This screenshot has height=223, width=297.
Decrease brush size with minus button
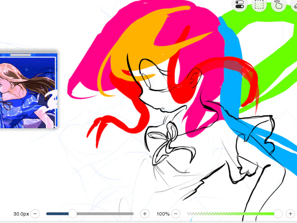point(35,214)
